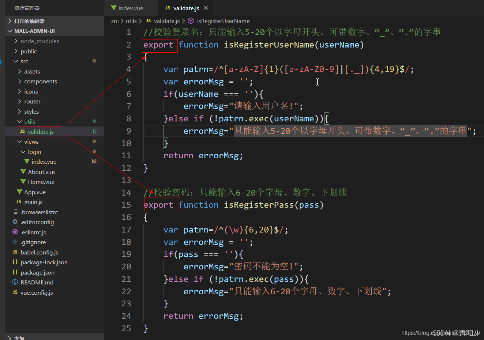
Task: Click the Vue icon beside Home.vue
Action: 23,181
